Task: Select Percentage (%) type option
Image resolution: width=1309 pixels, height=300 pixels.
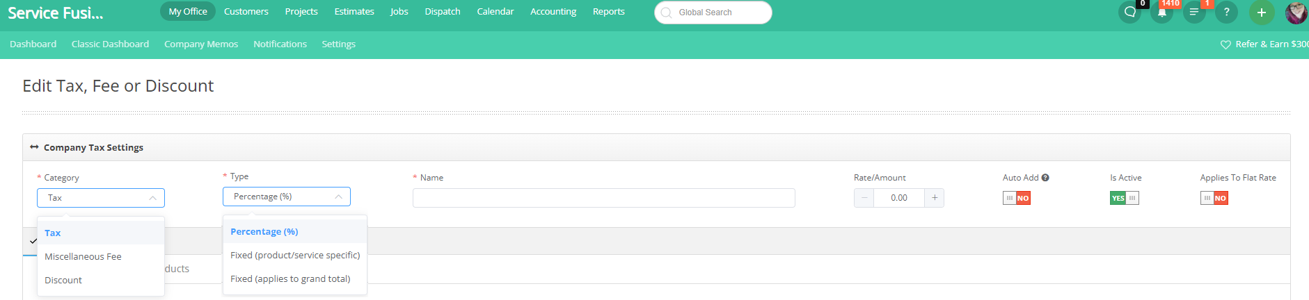Action: 295,231
